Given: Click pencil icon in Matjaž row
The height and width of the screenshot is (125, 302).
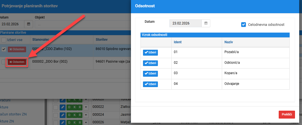Looking at the screenshot, I should coord(63,122).
